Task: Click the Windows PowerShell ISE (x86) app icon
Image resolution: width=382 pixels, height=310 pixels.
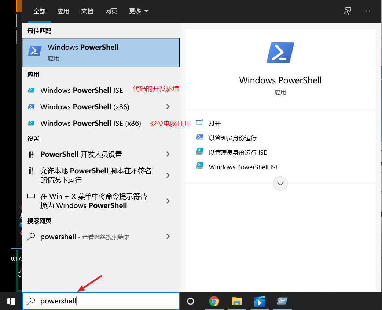Action: coord(31,123)
